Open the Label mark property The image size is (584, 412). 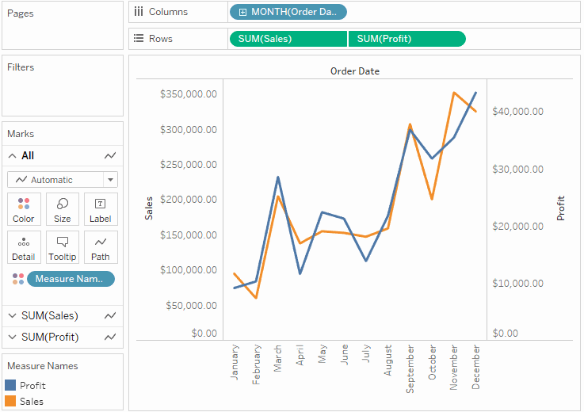click(x=101, y=209)
